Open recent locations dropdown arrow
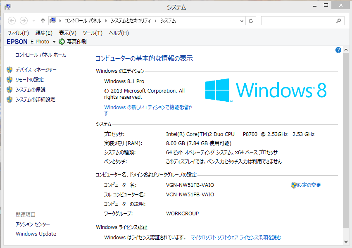352x248 pixels. (x=34, y=21)
